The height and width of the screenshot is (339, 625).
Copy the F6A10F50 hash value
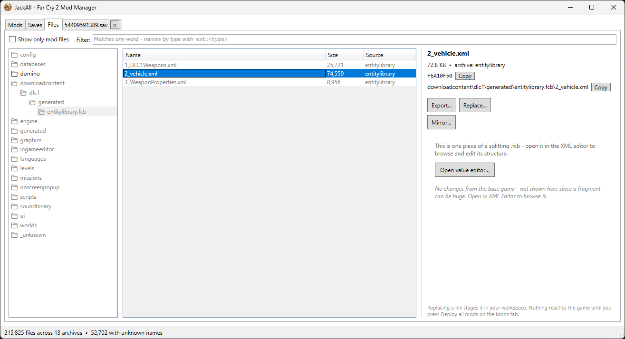tap(465, 76)
